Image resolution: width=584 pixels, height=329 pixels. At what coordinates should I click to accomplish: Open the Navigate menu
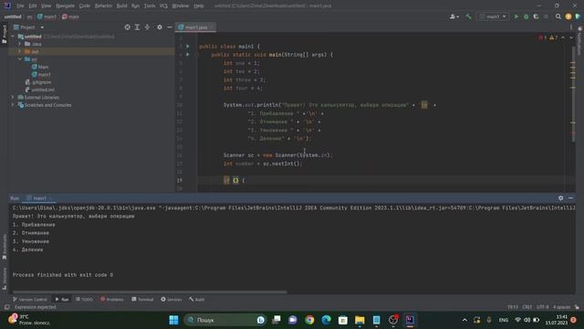click(x=65, y=5)
